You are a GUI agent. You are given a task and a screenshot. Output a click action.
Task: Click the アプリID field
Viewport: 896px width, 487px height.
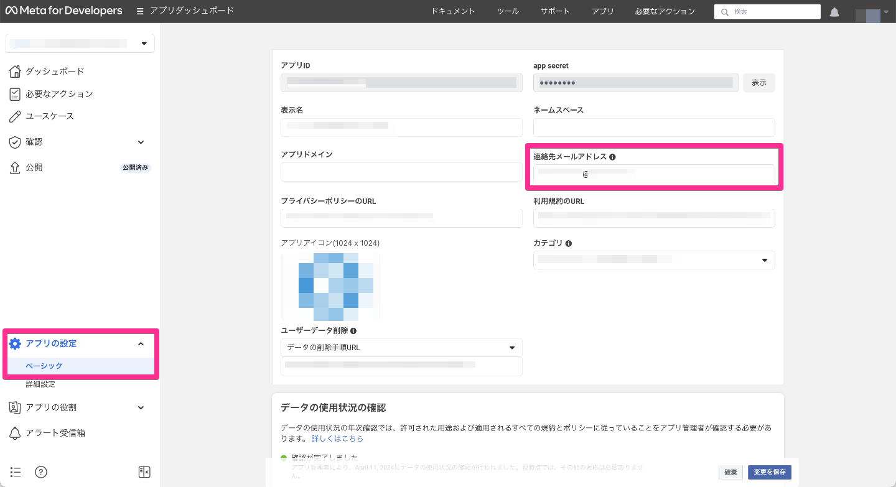[401, 83]
